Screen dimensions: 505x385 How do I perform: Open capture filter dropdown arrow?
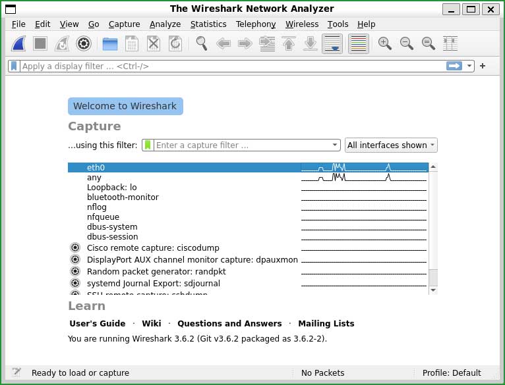[x=335, y=145]
